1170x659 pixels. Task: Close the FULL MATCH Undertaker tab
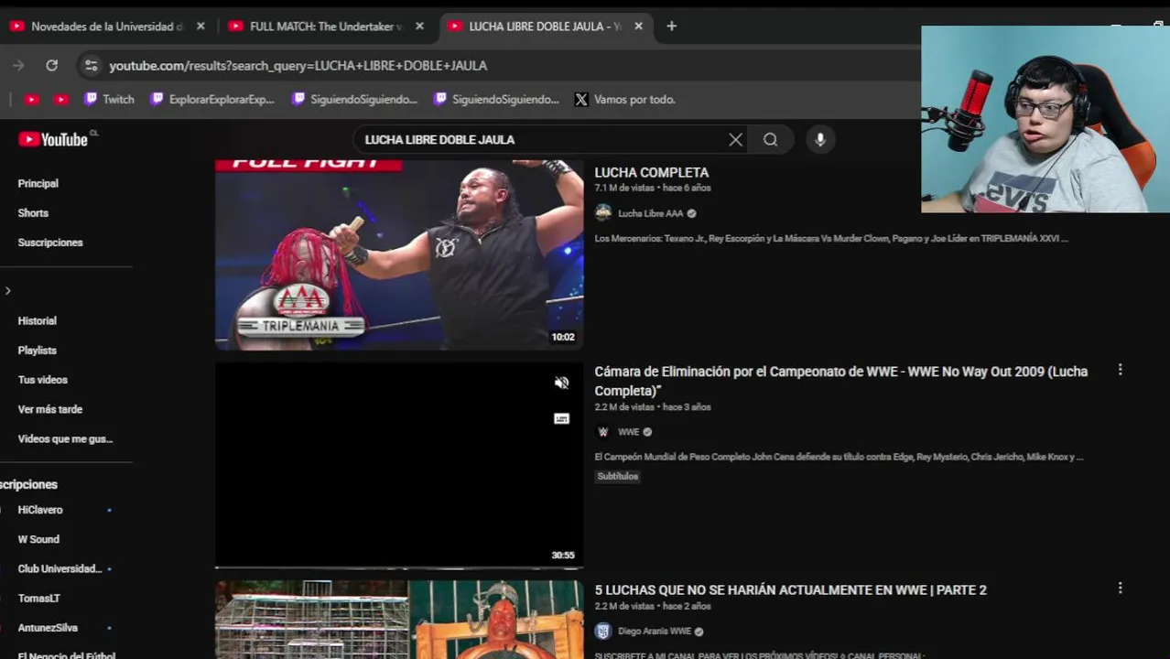coord(419,27)
